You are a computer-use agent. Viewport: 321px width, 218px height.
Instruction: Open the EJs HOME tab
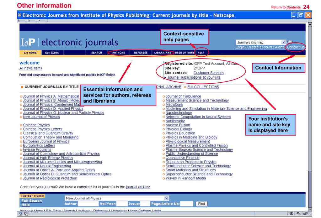click(30, 53)
